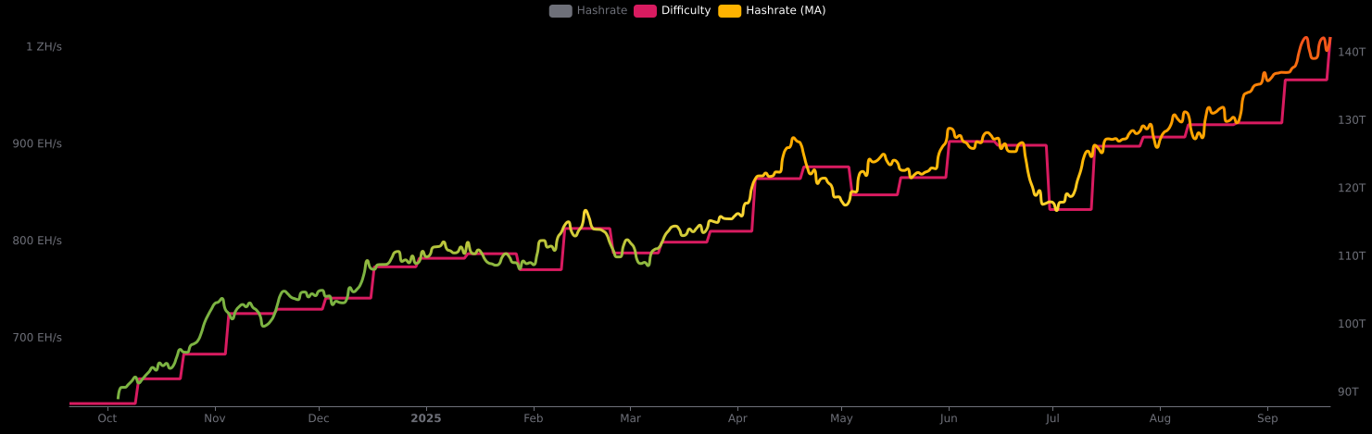Screen dimensions: 1372x434
Task: Select the 900 EH/s hashrate axis label
Action: click(x=37, y=144)
